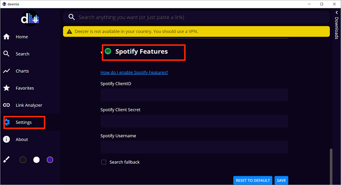Click the deemix title bar app icon
Screen dimensions: 341x185
4,4
